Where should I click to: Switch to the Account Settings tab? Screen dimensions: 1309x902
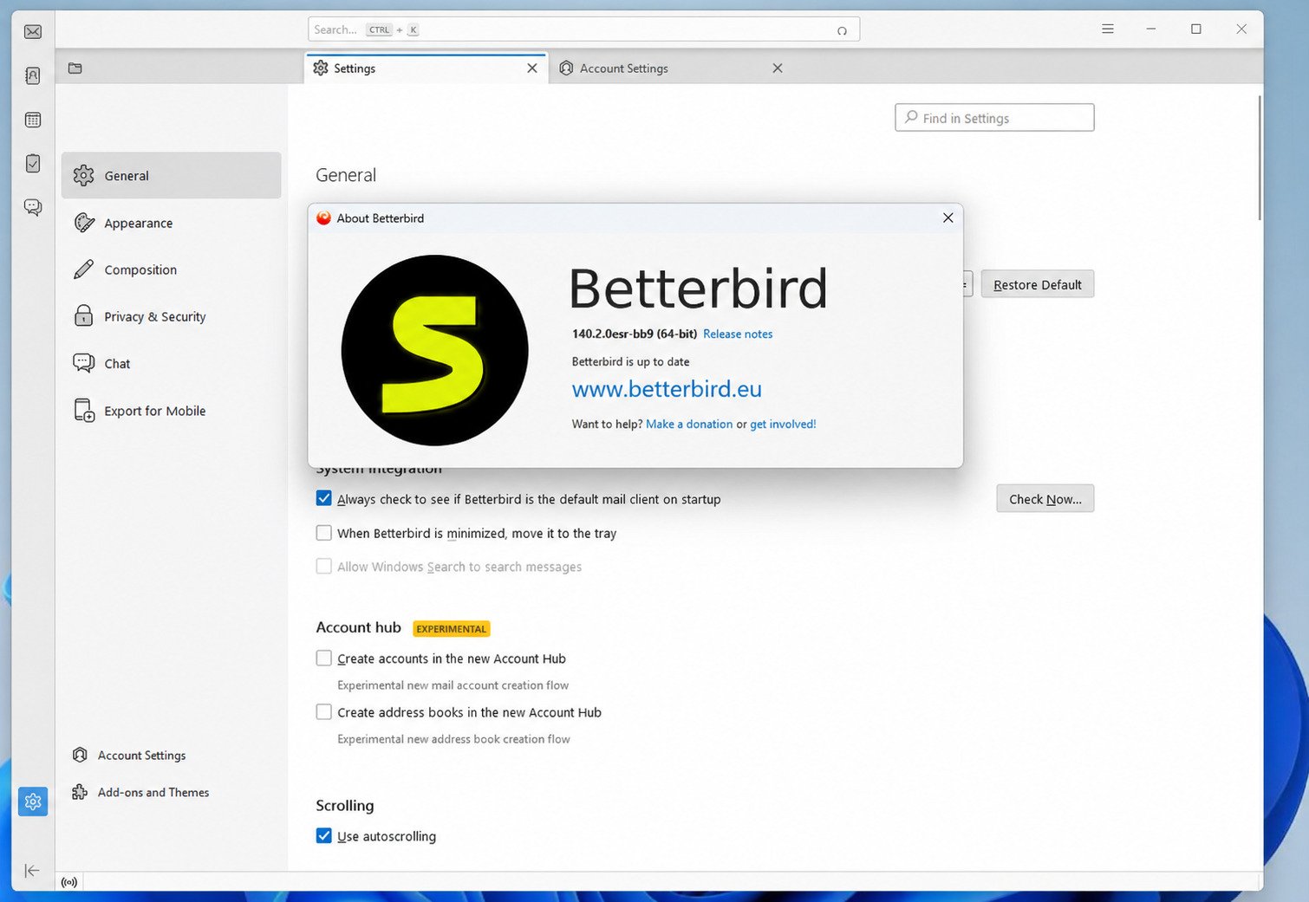click(x=672, y=68)
